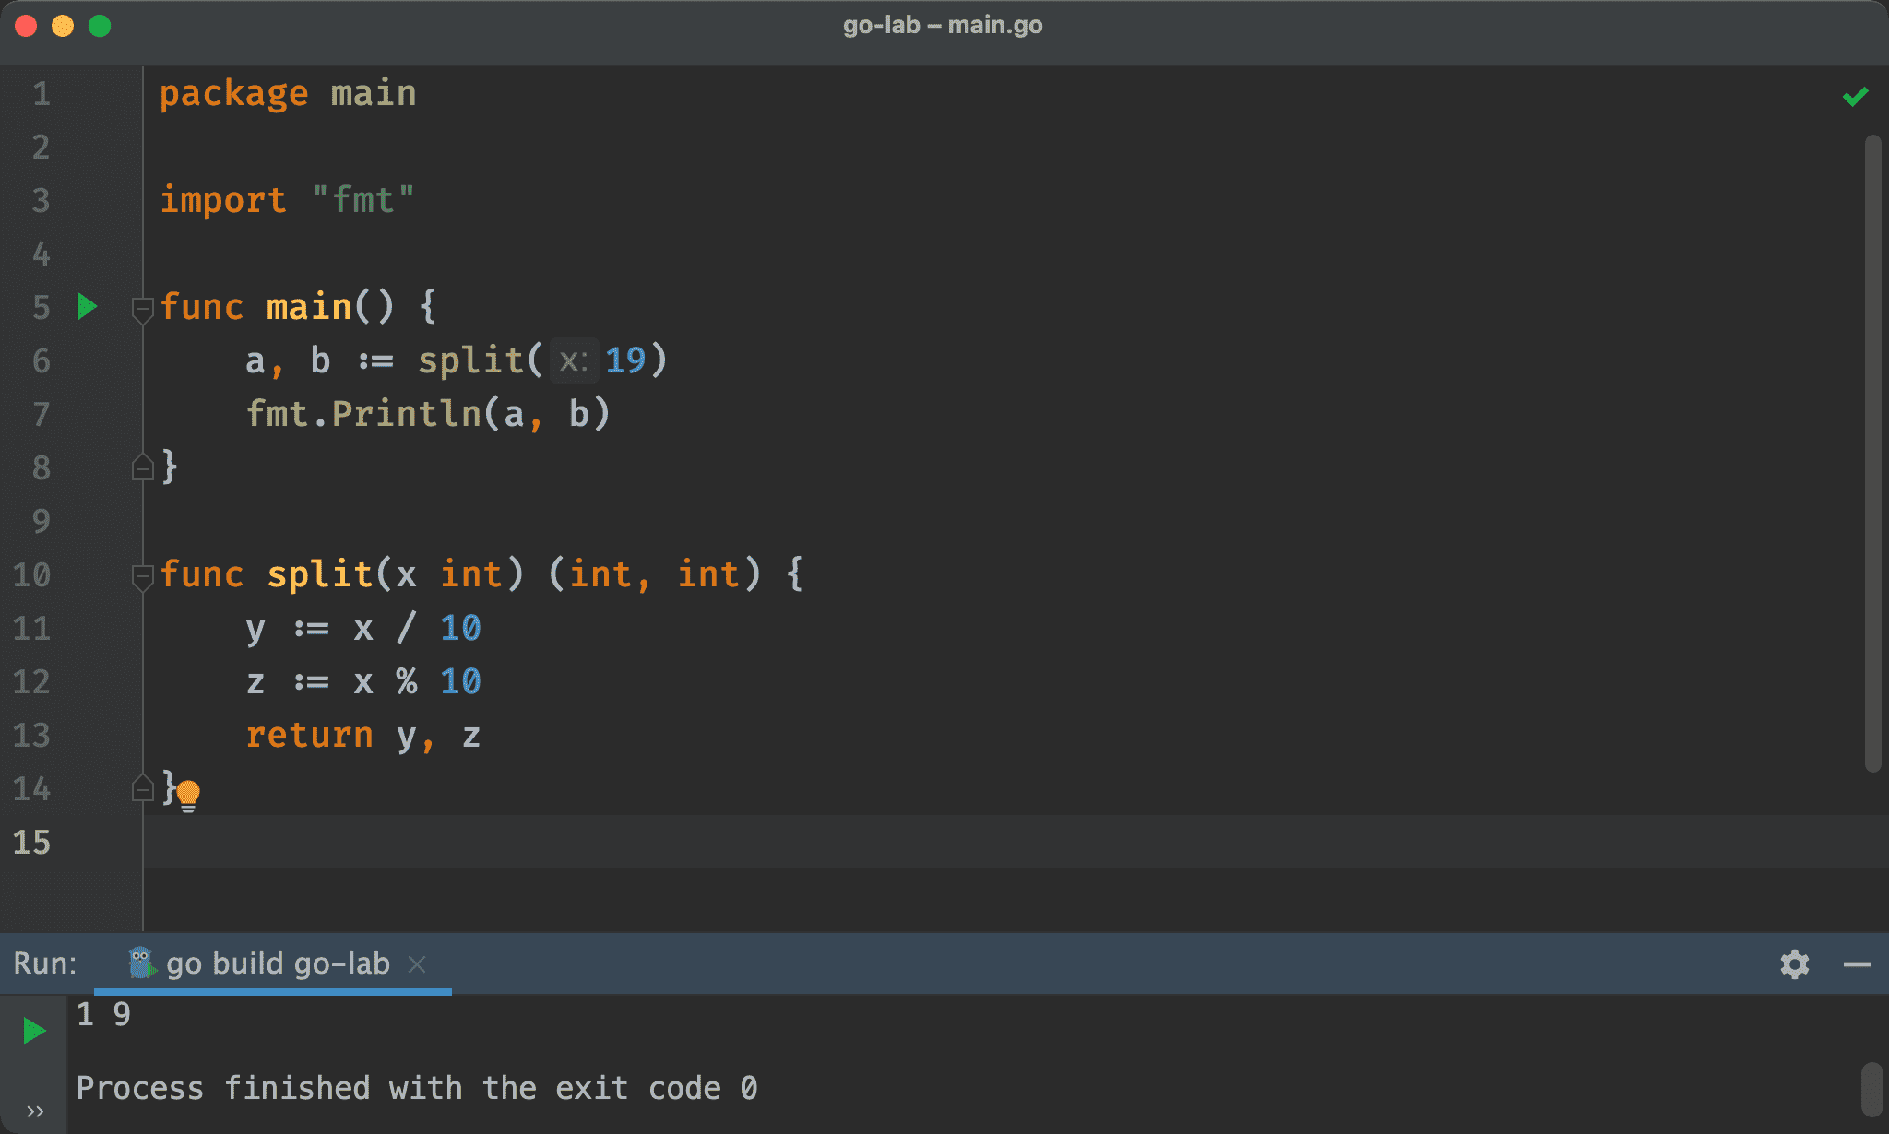The image size is (1889, 1134).
Task: Click the Run console scrollbar thumb
Action: [1871, 1089]
